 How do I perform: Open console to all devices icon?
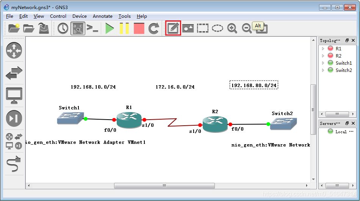coord(92,28)
